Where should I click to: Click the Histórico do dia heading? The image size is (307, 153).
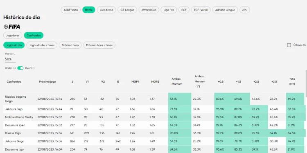tap(22, 18)
